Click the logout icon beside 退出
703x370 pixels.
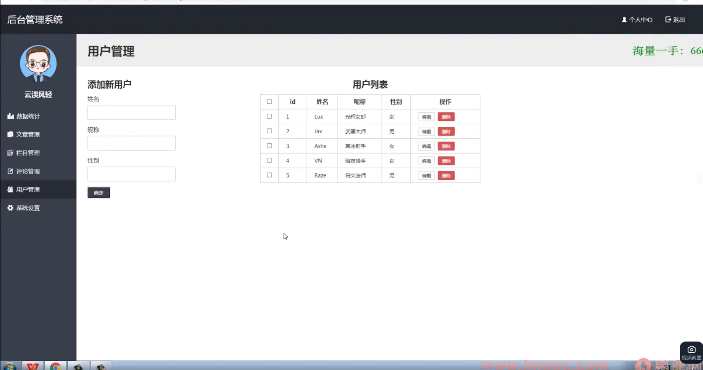pos(668,20)
